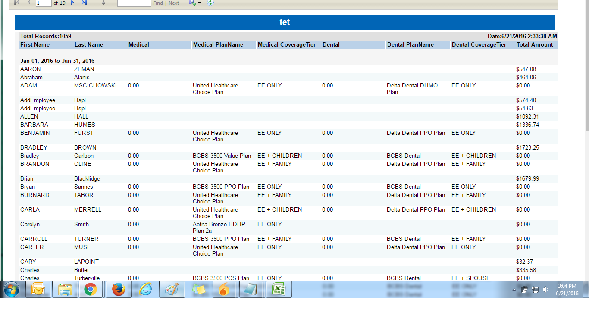
Task: Click the previous page arrow
Action: 29,3
